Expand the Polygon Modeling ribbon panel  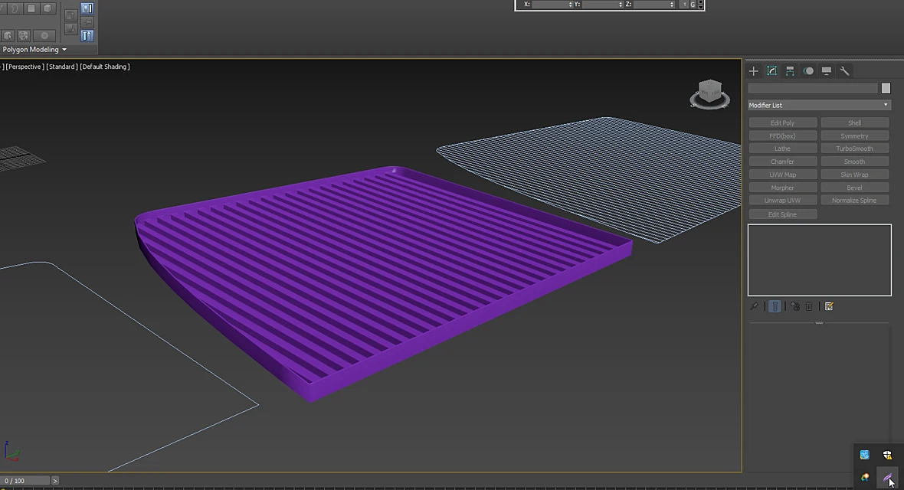(34, 50)
